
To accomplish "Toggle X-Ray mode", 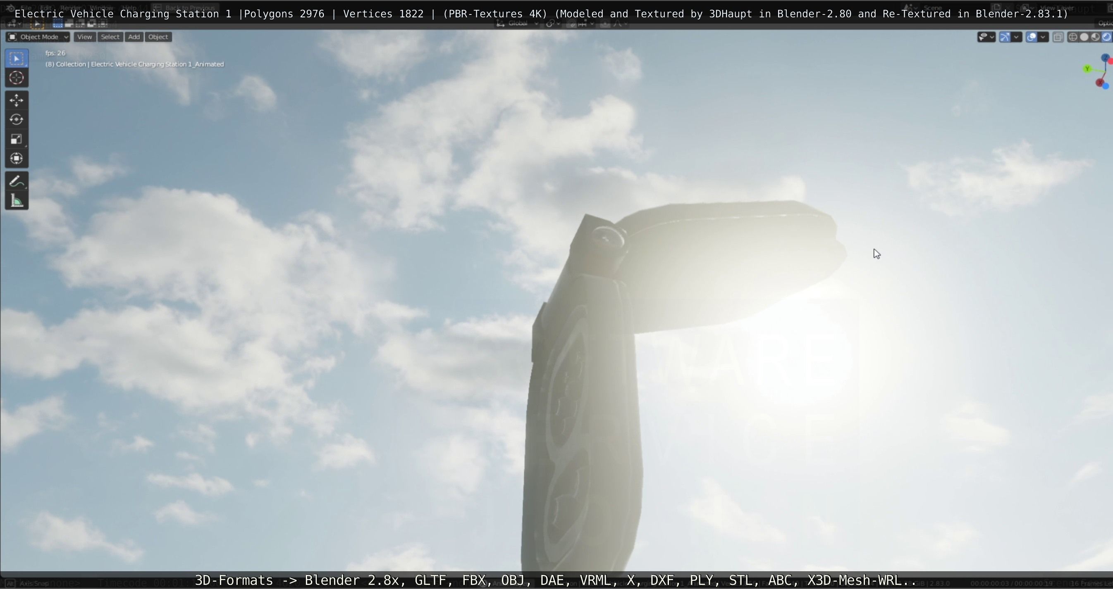I will pos(1058,37).
